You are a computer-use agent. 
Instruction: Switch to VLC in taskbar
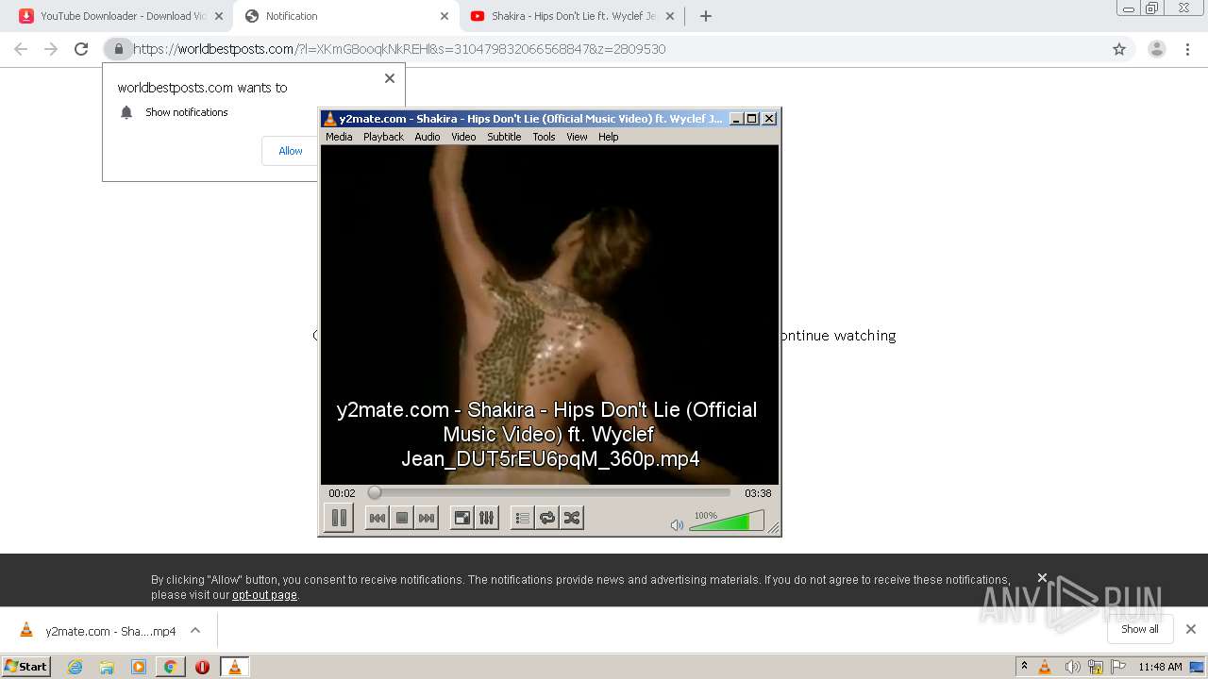(234, 667)
